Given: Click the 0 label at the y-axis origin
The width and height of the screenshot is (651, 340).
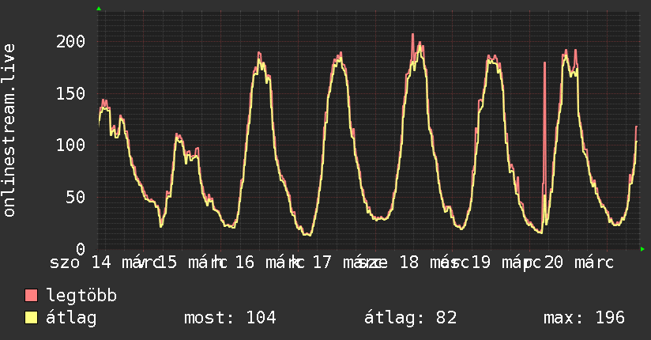Looking at the screenshot, I should [x=81, y=248].
